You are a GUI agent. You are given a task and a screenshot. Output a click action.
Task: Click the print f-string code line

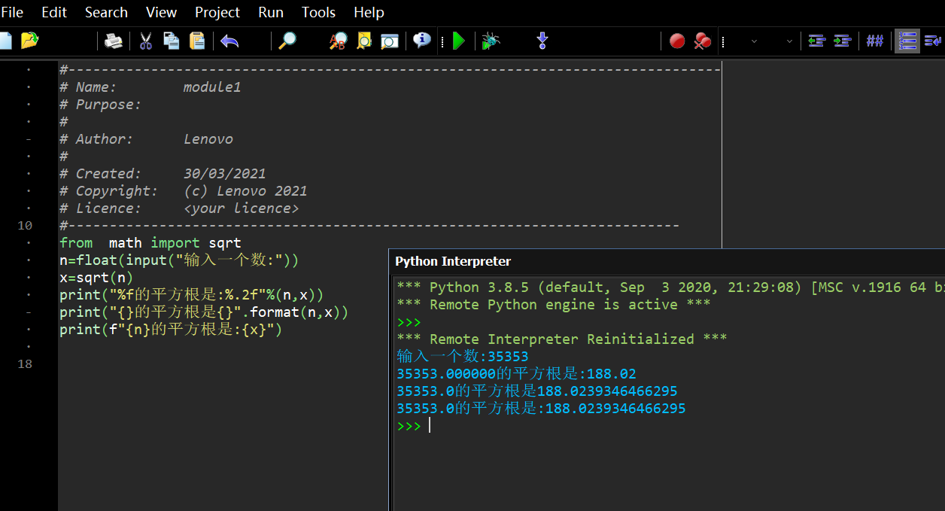pyautogui.click(x=171, y=329)
